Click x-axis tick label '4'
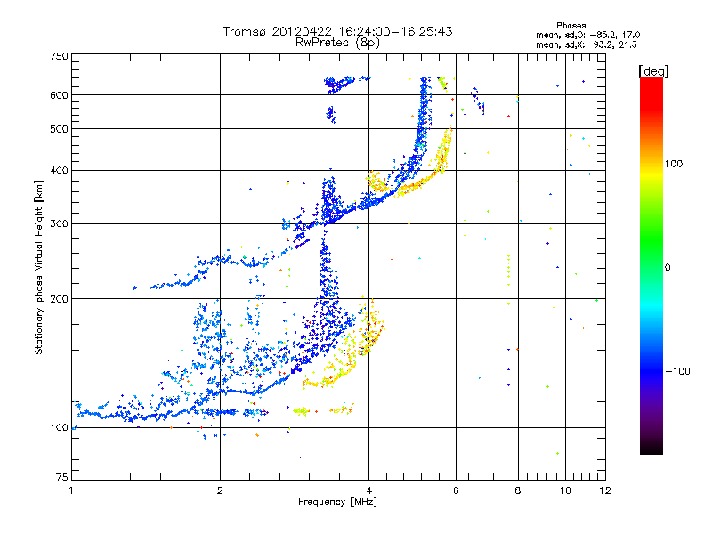 [368, 490]
